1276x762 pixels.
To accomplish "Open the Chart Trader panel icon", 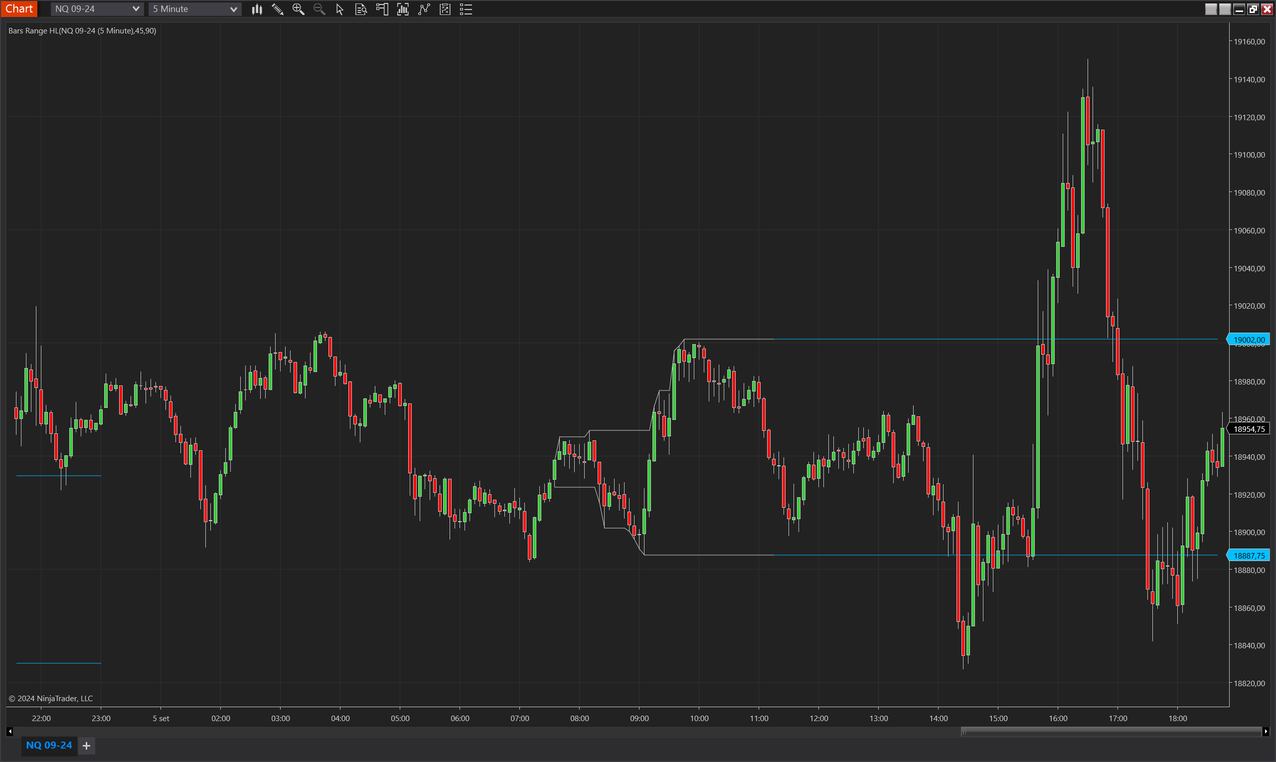I will [382, 9].
